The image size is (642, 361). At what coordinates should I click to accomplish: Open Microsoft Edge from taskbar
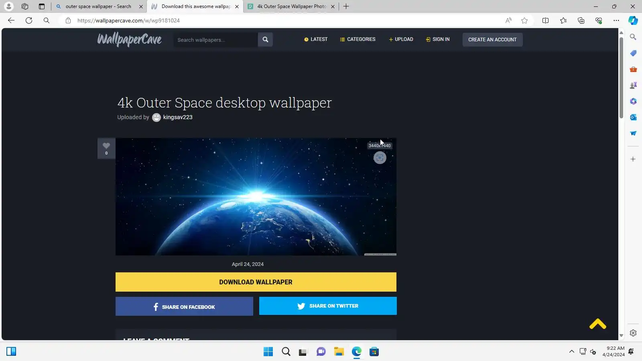point(357,352)
